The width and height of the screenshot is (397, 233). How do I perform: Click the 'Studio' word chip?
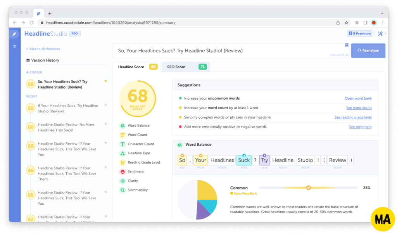[x=306, y=160]
